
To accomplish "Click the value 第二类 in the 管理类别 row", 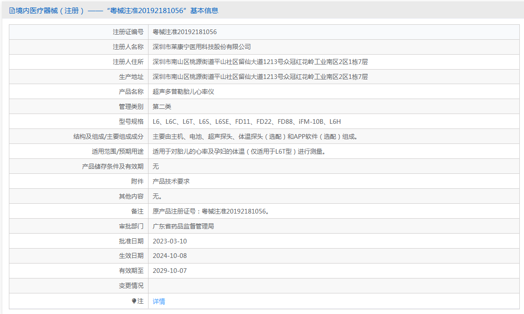I will coord(162,107).
